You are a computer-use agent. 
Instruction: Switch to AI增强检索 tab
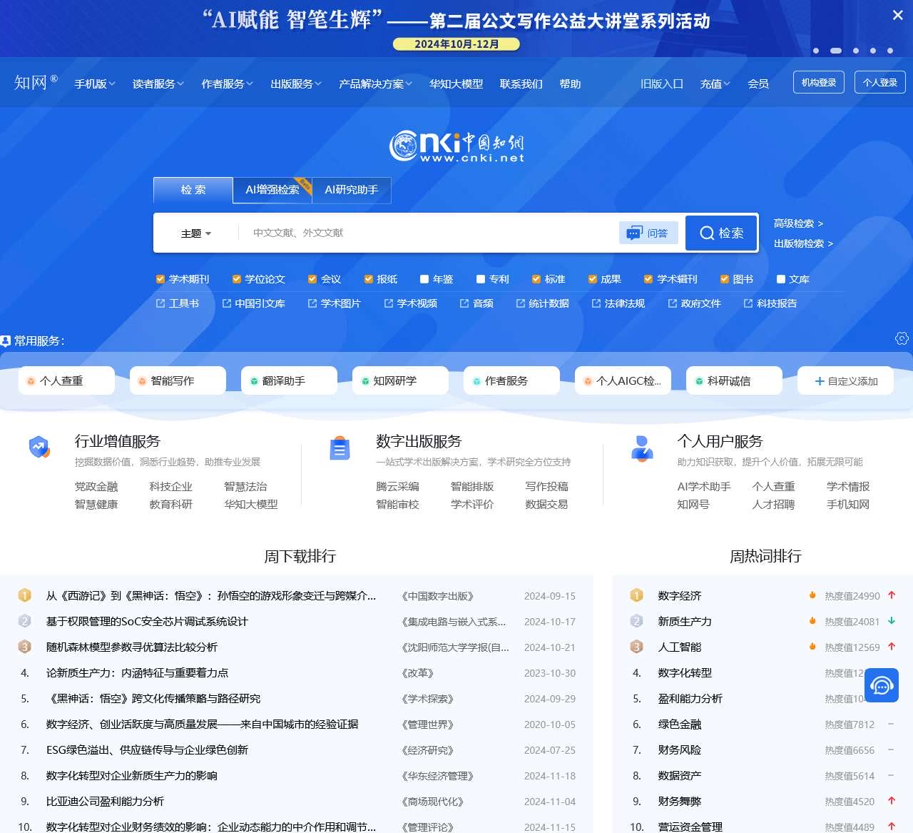(x=272, y=190)
